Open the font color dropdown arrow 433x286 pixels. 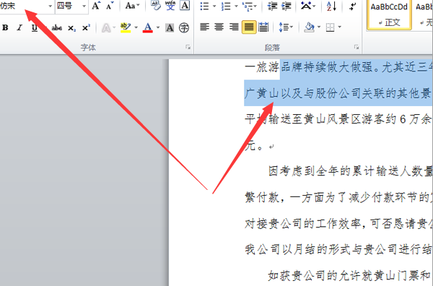tap(158, 27)
